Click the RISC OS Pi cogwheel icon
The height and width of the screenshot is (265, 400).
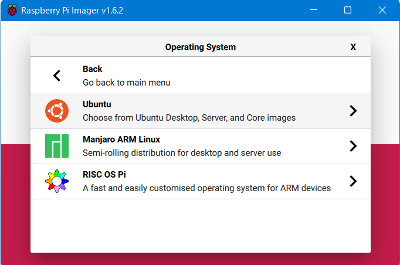coord(57,181)
